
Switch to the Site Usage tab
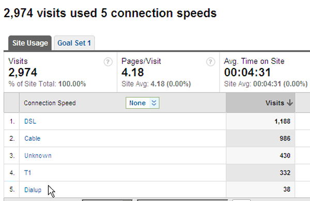(x=30, y=43)
